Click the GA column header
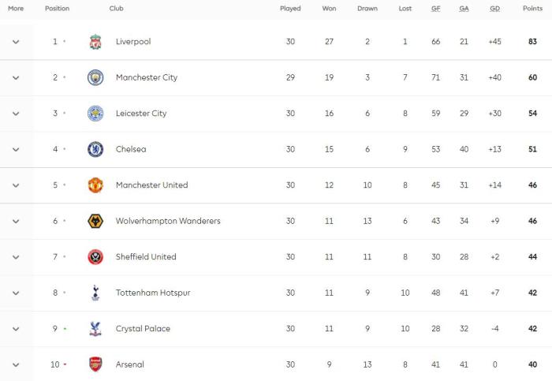The image size is (552, 381). (465, 9)
